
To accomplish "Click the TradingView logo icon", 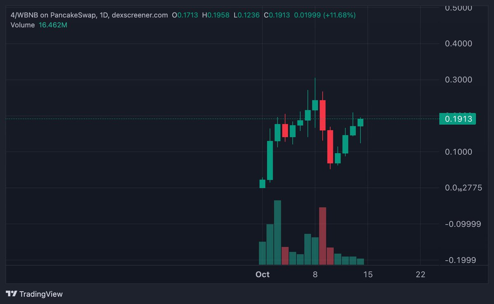I will [x=12, y=294].
